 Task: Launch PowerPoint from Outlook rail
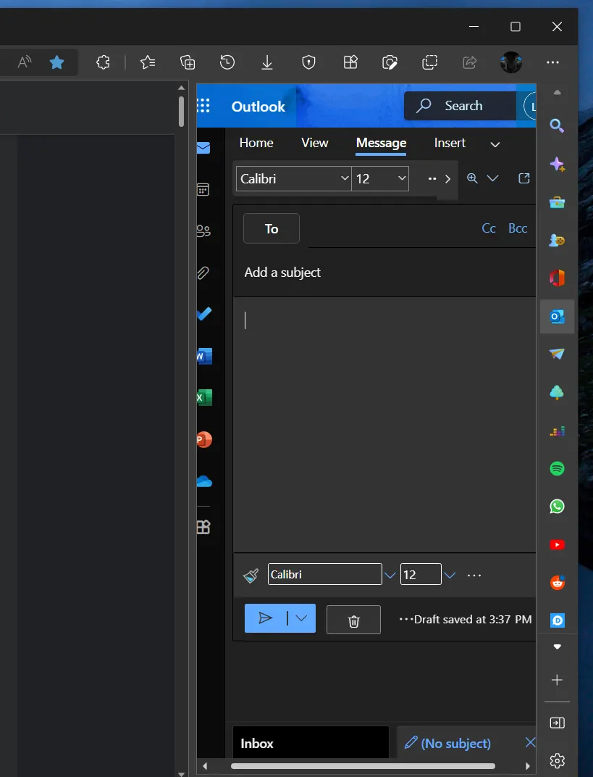(x=204, y=439)
